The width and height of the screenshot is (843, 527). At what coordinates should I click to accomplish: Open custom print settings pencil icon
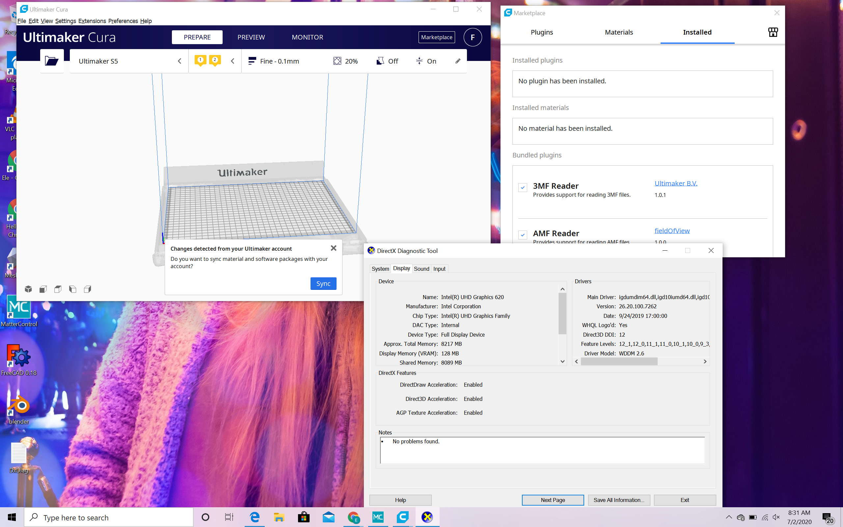point(458,61)
